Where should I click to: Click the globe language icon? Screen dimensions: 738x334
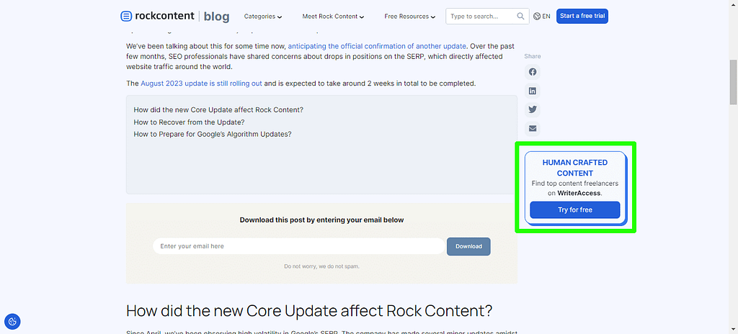point(538,16)
